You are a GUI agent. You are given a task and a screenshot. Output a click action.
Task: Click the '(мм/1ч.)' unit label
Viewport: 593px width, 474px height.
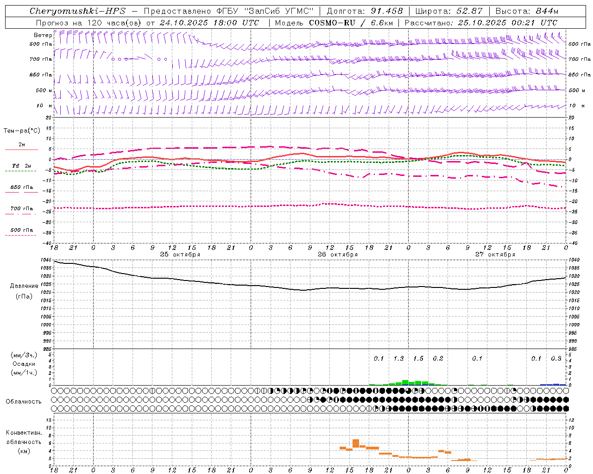pos(24,373)
